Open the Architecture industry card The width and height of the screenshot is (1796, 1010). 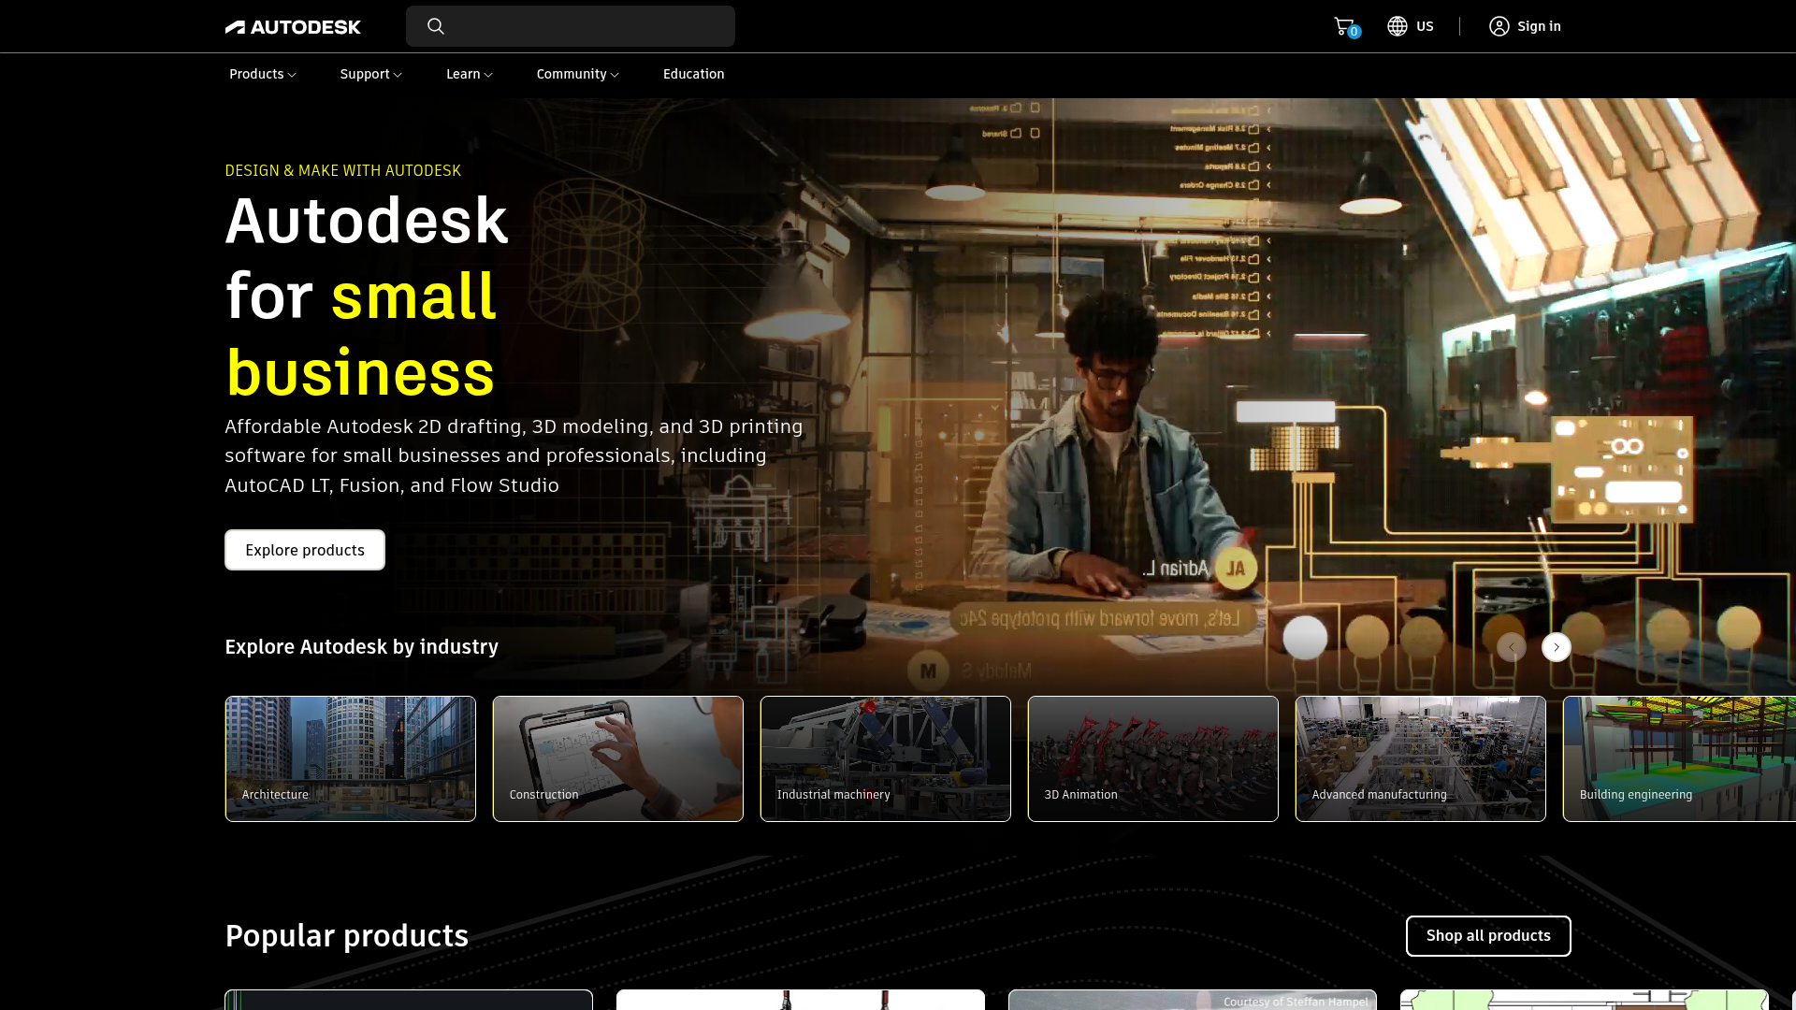[351, 759]
